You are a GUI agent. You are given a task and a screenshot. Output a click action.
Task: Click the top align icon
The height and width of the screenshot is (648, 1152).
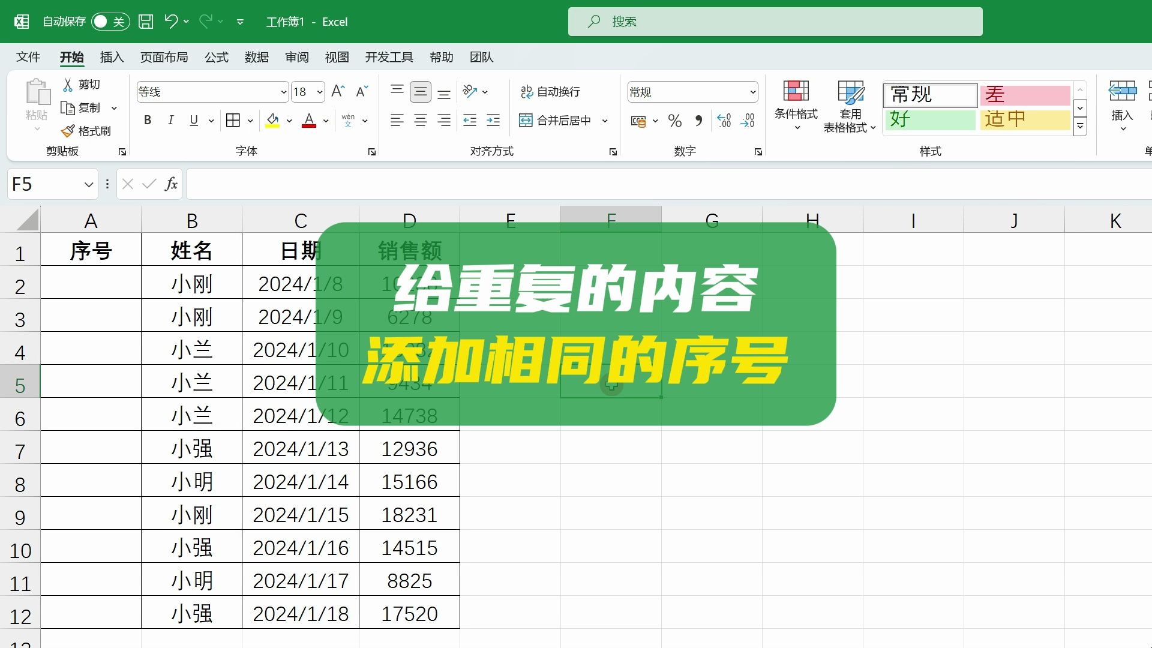coord(397,91)
